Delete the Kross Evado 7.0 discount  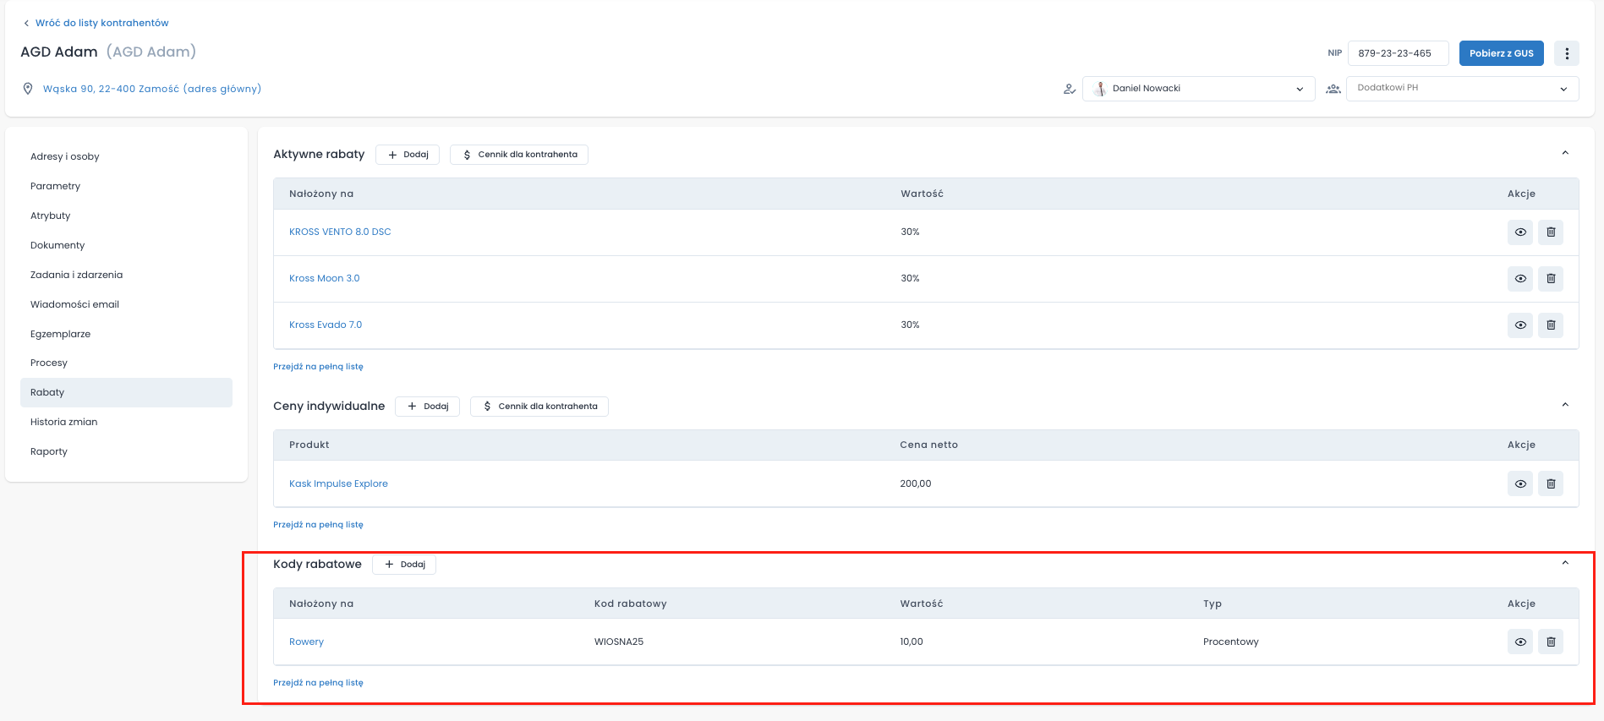(x=1550, y=325)
